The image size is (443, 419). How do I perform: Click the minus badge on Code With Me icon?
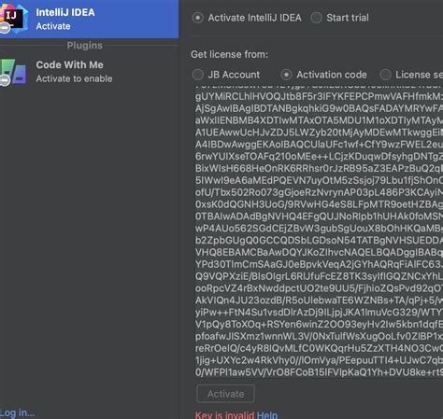(x=5, y=80)
